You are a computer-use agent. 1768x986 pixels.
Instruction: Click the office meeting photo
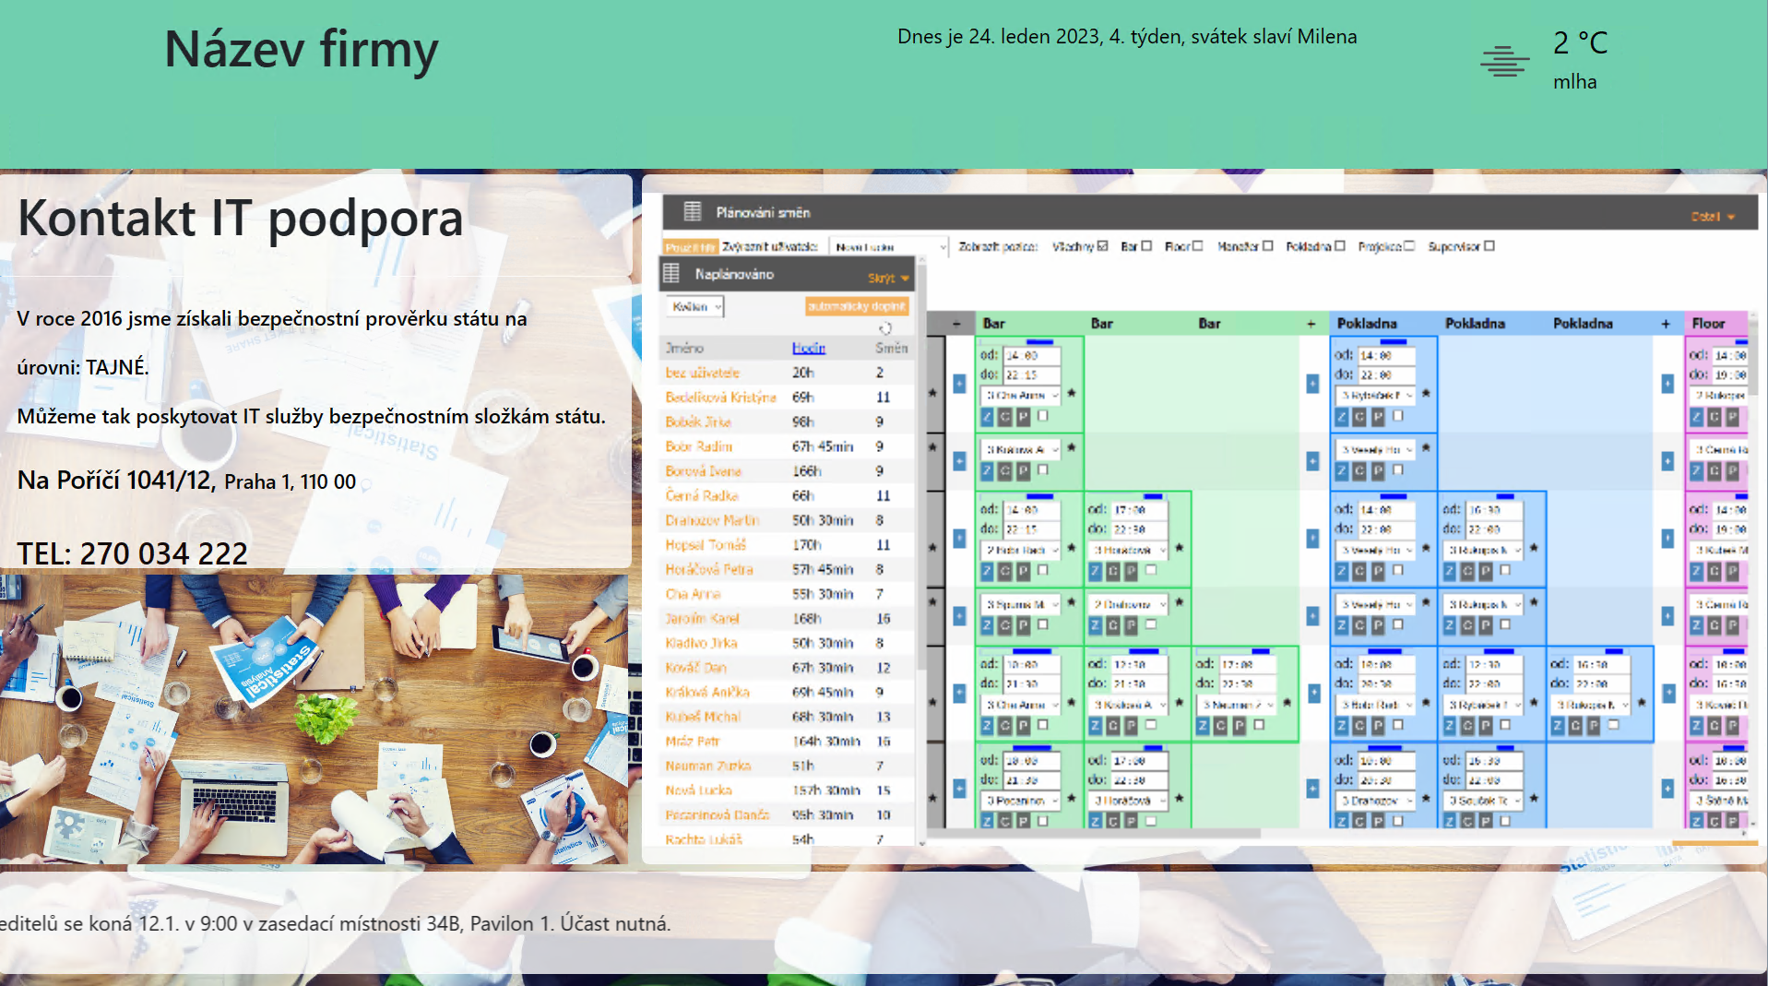[314, 719]
